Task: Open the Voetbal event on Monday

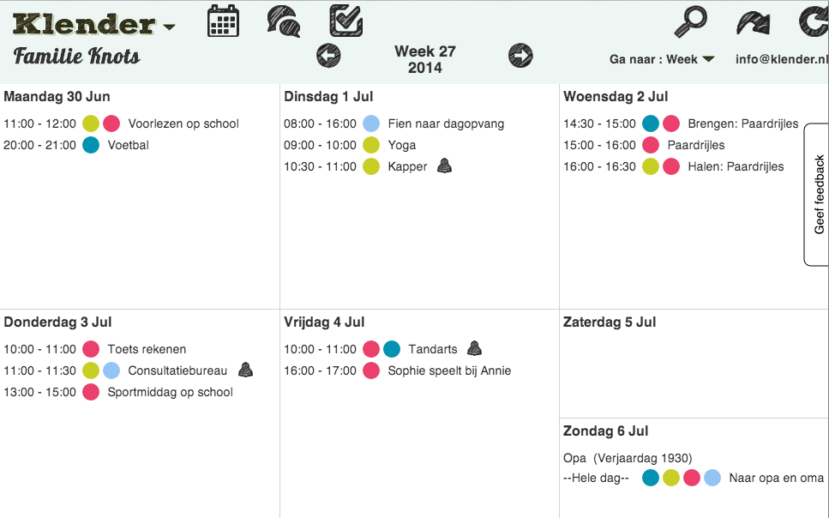Action: click(x=128, y=145)
